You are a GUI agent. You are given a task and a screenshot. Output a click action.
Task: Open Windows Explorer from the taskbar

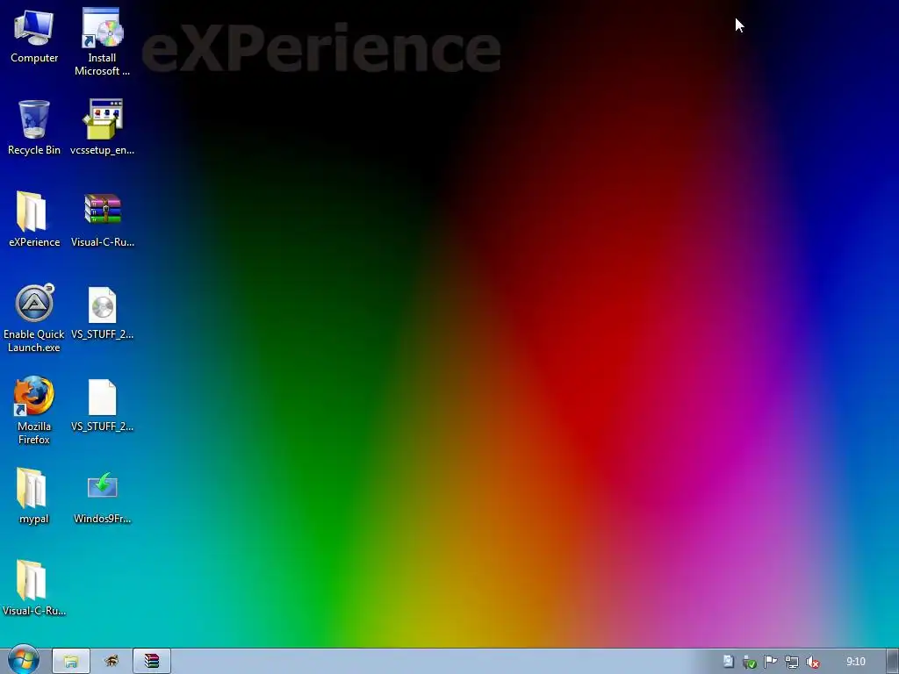click(x=71, y=662)
